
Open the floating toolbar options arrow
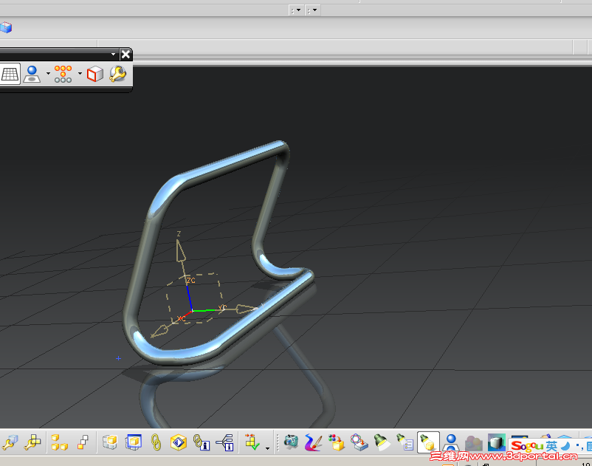coord(113,55)
